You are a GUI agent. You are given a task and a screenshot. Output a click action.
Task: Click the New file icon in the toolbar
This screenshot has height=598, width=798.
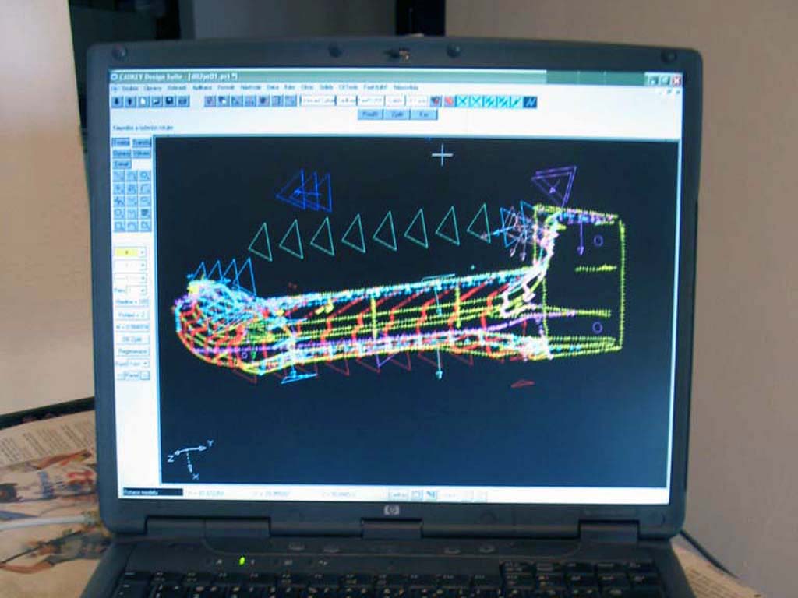click(144, 101)
